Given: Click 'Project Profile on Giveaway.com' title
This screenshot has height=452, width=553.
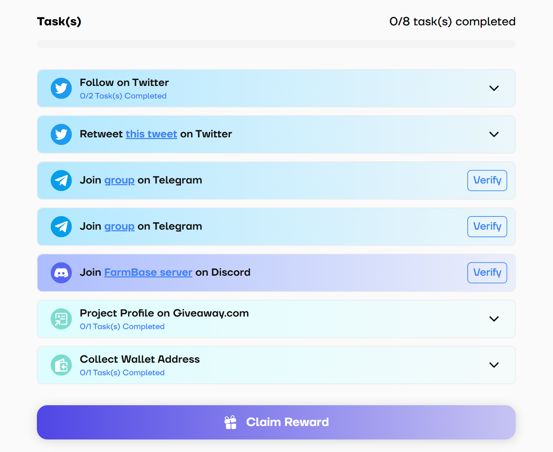Looking at the screenshot, I should click(164, 313).
